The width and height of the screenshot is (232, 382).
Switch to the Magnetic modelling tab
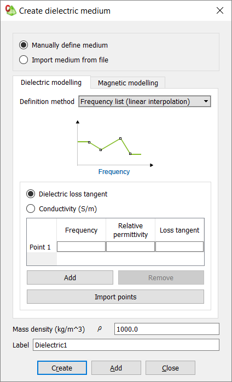(128, 83)
